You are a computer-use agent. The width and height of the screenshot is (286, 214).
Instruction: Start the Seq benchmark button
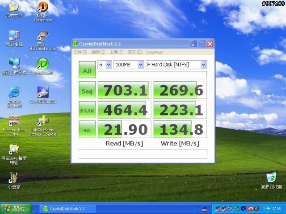click(87, 90)
